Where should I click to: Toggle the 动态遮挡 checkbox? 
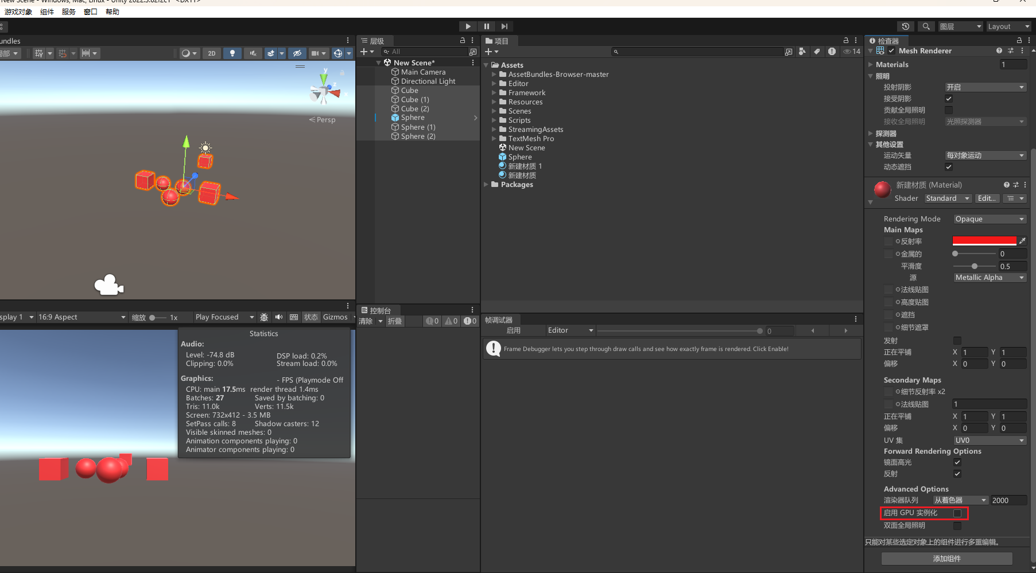(x=949, y=167)
